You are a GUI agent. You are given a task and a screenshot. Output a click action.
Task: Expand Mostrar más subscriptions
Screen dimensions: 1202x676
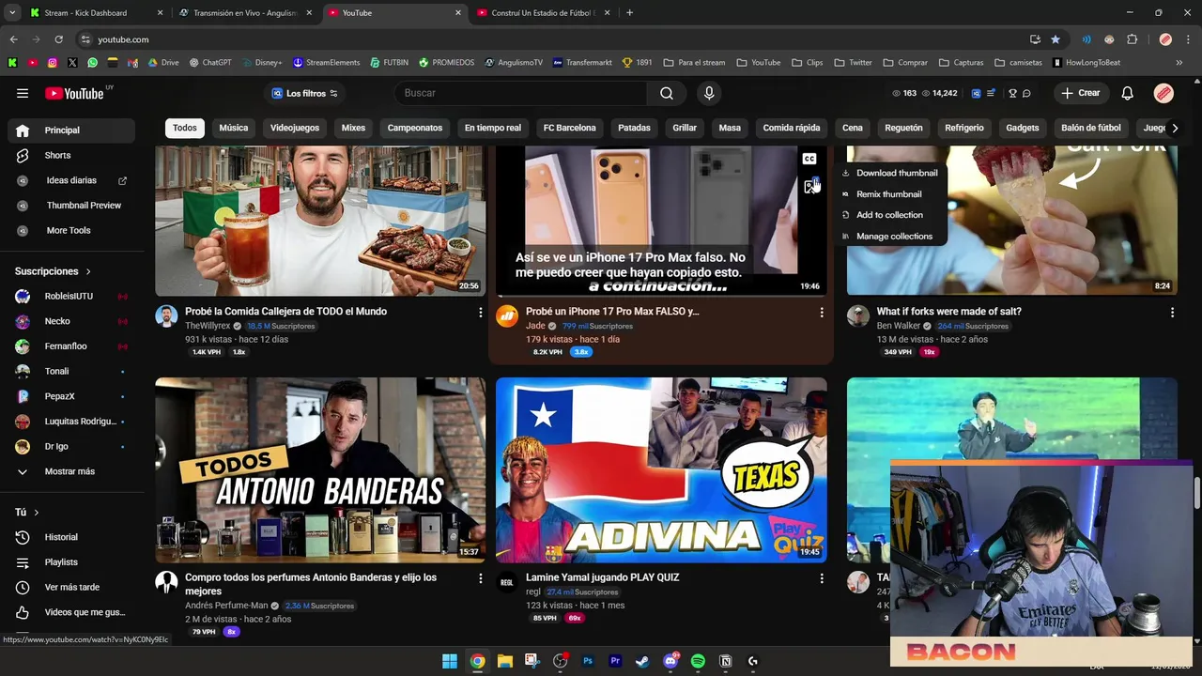68,471
